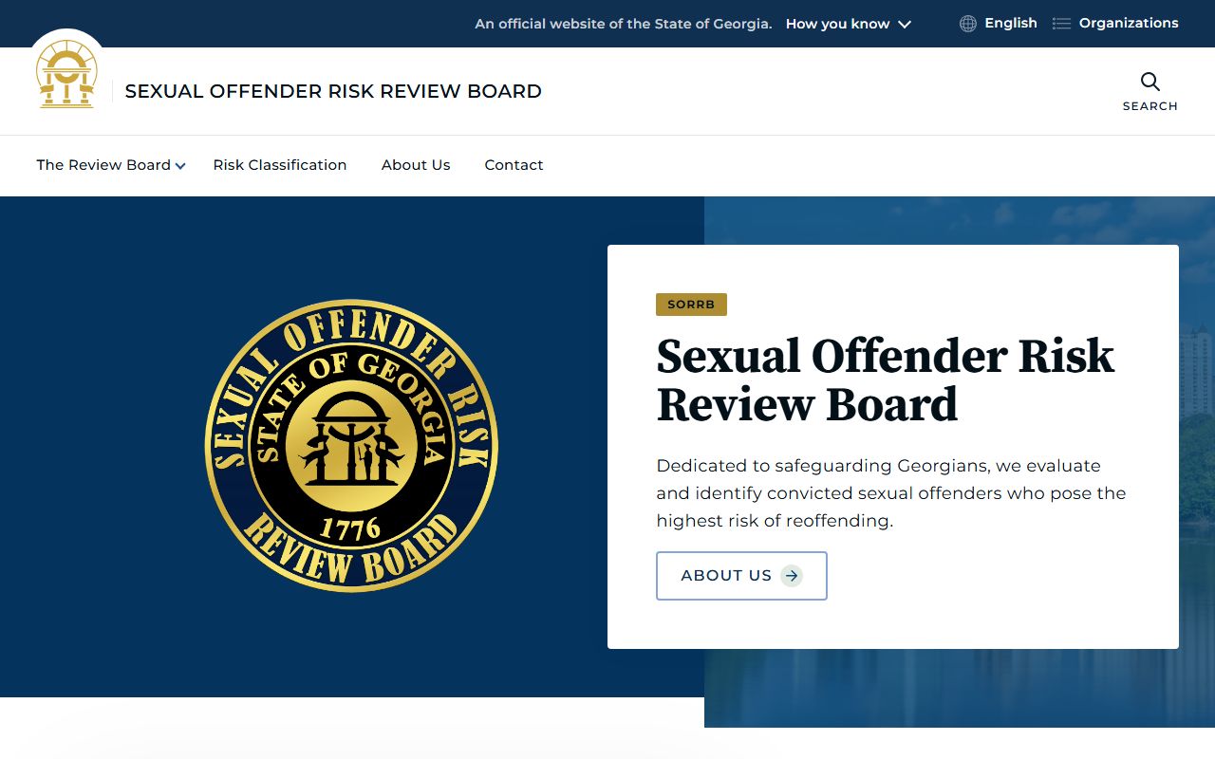Viewport: 1215px width, 759px height.
Task: Expand the How you know chevron
Action: point(905,25)
